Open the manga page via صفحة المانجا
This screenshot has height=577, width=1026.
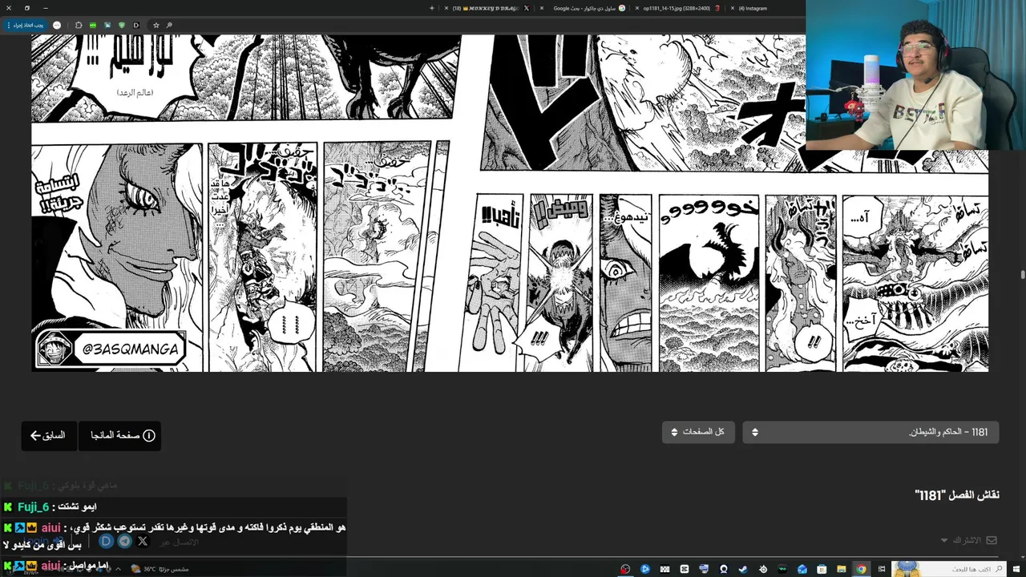click(120, 435)
